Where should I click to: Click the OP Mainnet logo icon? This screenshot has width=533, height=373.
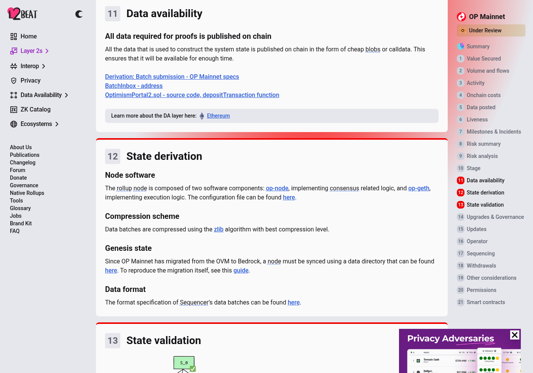tap(461, 17)
